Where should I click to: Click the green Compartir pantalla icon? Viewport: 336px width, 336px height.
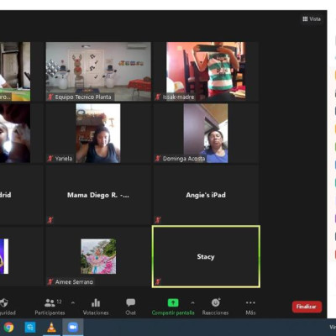(173, 302)
